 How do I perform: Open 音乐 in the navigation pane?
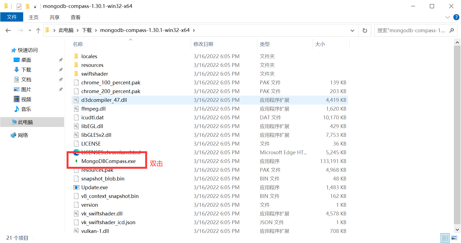tap(26, 109)
